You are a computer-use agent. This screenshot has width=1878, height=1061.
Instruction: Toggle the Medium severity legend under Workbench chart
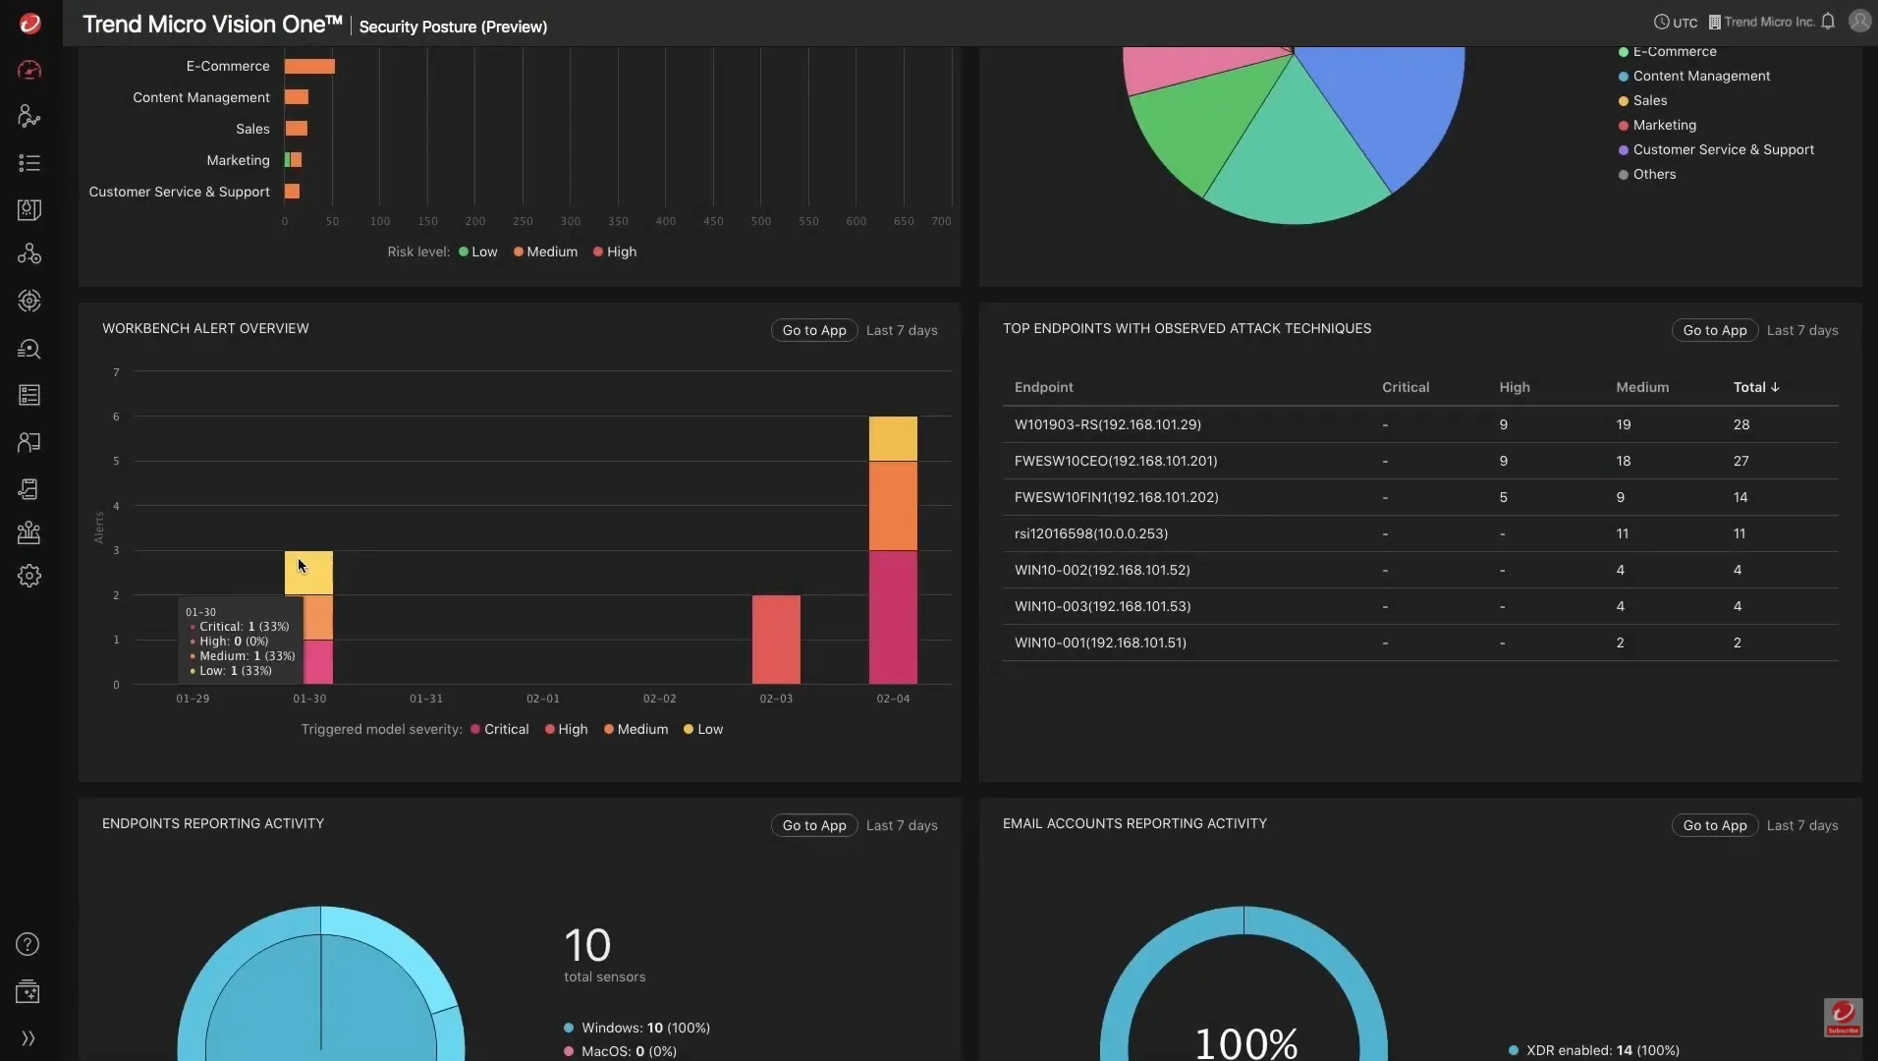tap(635, 729)
